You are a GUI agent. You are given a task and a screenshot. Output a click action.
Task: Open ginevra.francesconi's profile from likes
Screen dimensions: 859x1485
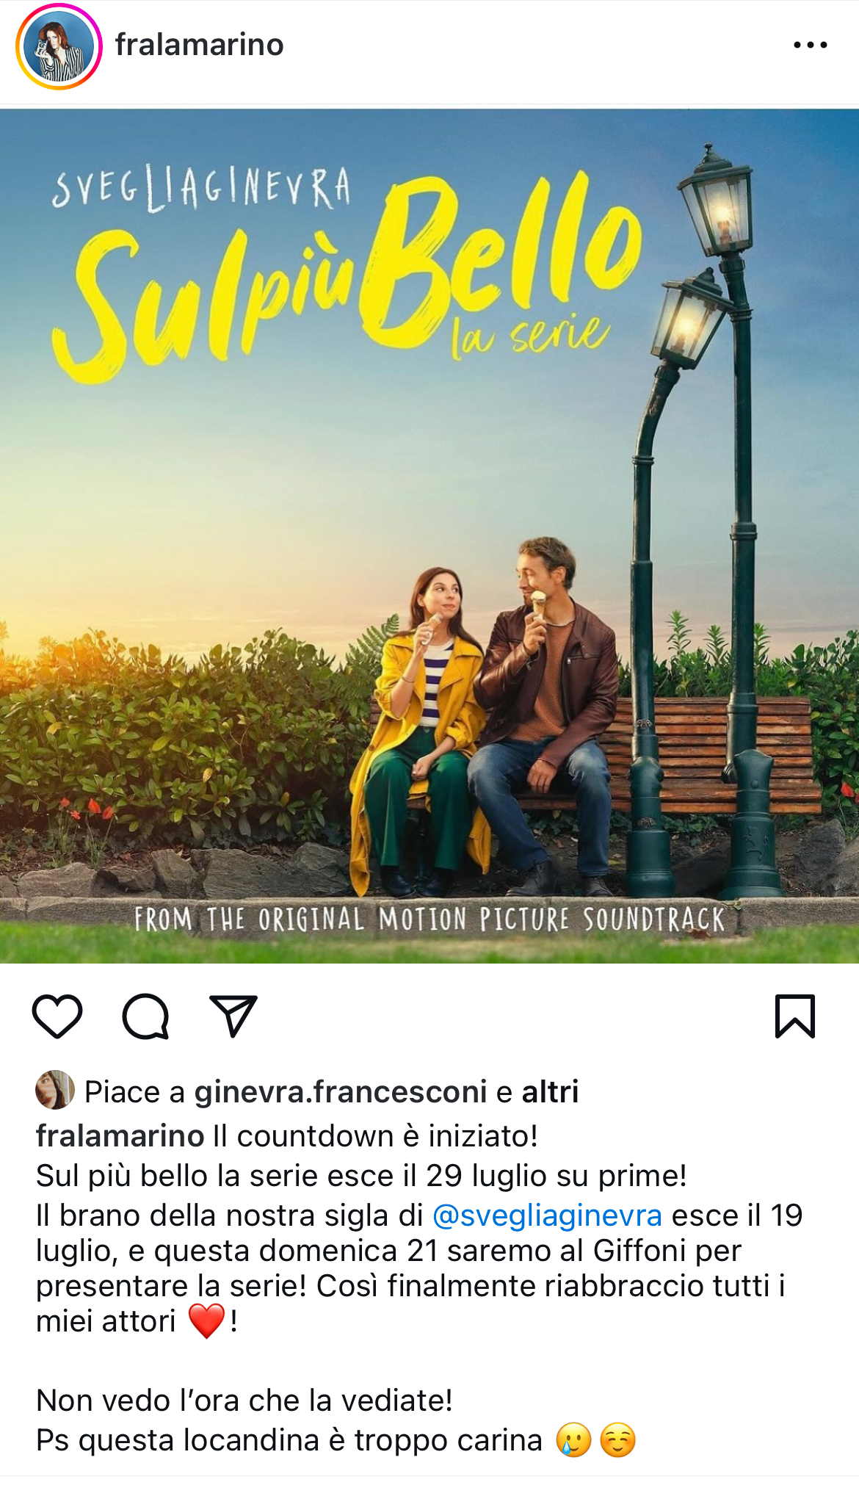pos(341,1092)
